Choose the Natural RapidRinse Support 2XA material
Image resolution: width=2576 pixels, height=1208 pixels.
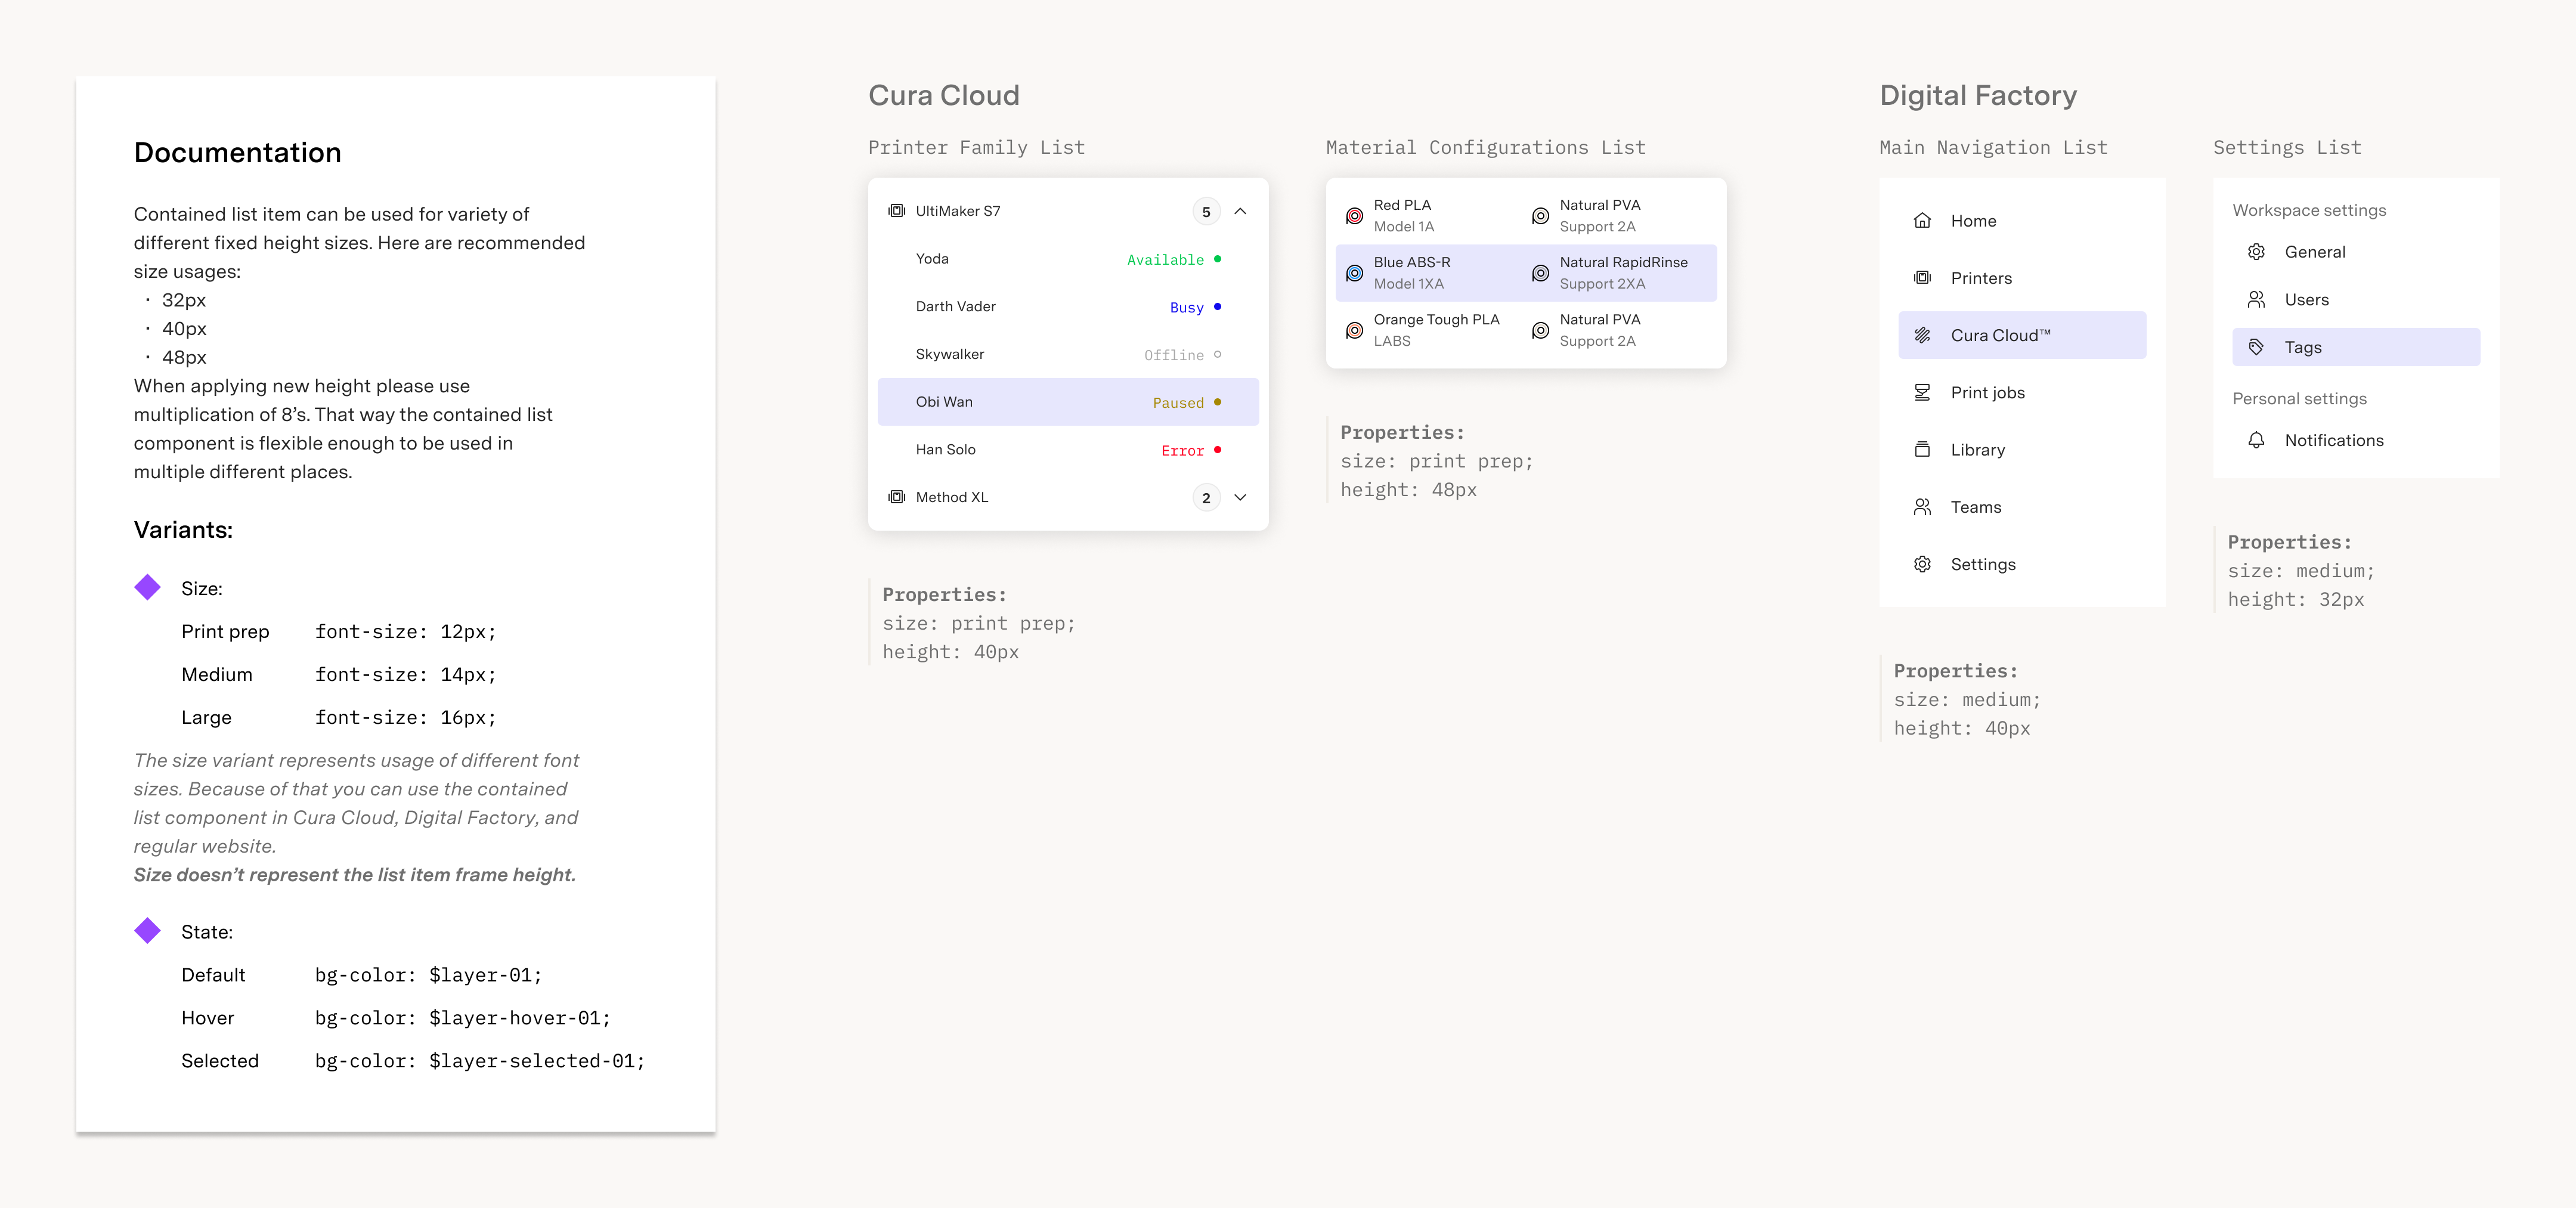click(x=1620, y=273)
